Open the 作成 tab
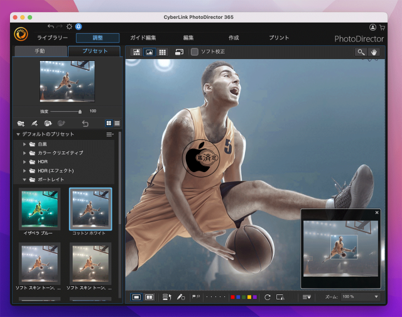402x317 pixels. pyautogui.click(x=234, y=38)
